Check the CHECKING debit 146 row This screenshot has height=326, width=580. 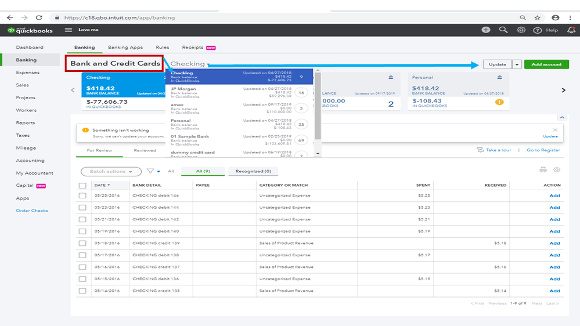tap(82, 196)
